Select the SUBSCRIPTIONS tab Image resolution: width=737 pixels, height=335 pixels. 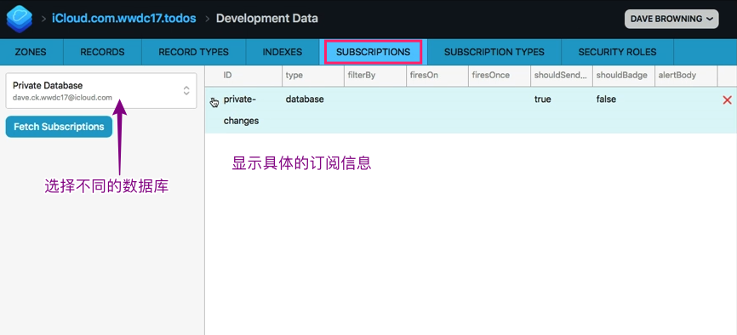click(374, 52)
